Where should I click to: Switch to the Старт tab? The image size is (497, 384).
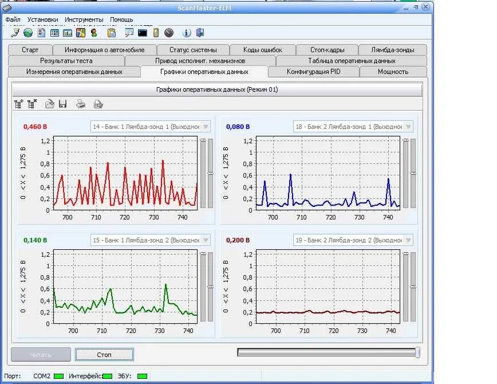30,50
